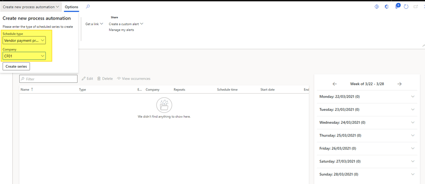Open the Schedule type dropdown
This screenshot has height=184, width=425.
click(x=24, y=41)
